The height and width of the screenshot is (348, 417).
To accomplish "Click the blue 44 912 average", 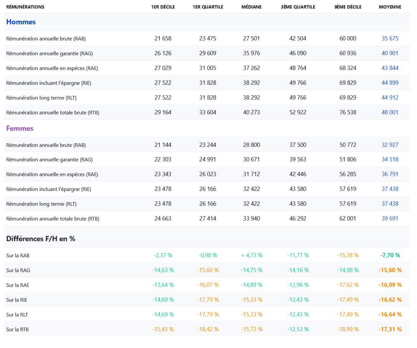I will 390,98.
